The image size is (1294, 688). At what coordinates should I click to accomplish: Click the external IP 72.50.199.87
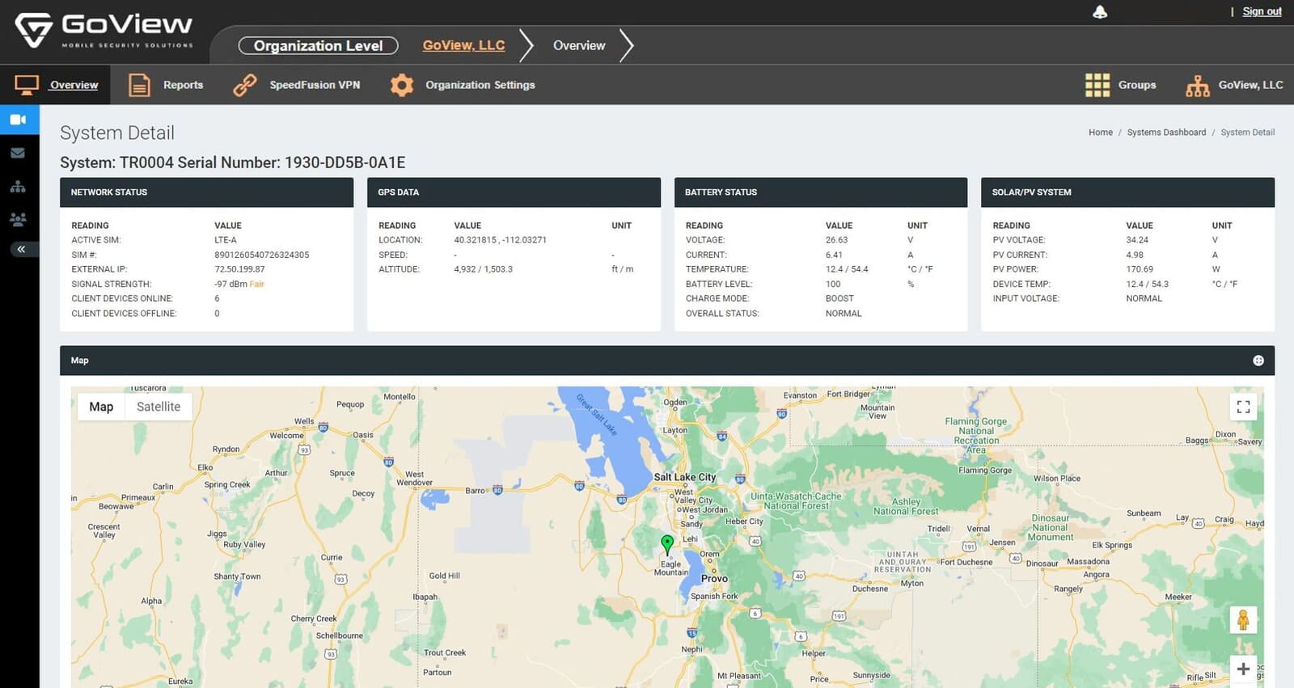coord(239,269)
